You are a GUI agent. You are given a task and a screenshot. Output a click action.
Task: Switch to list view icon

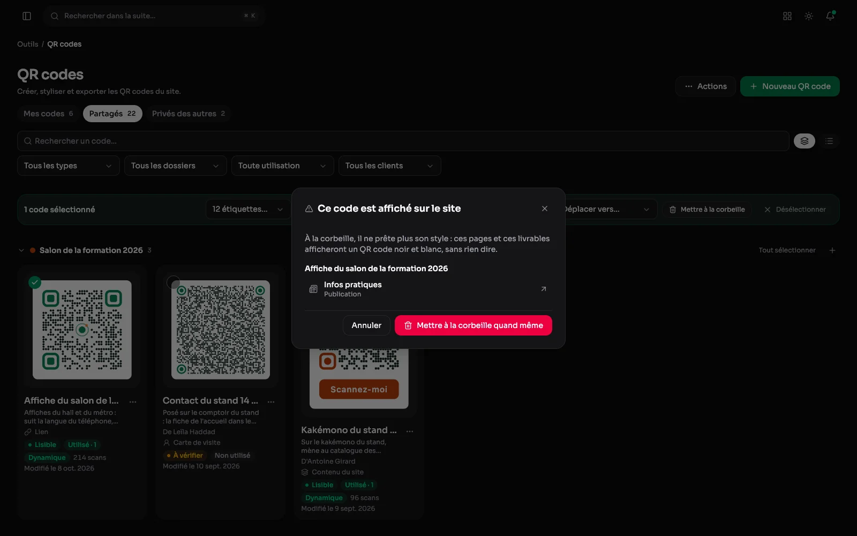tap(829, 141)
